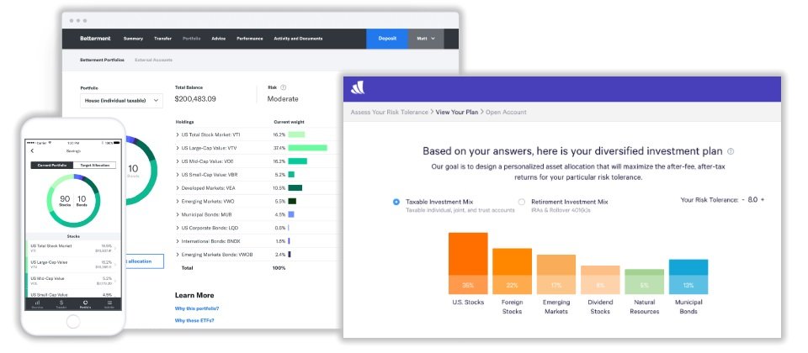Increase risk tolerance with the plus sign

[x=763, y=200]
